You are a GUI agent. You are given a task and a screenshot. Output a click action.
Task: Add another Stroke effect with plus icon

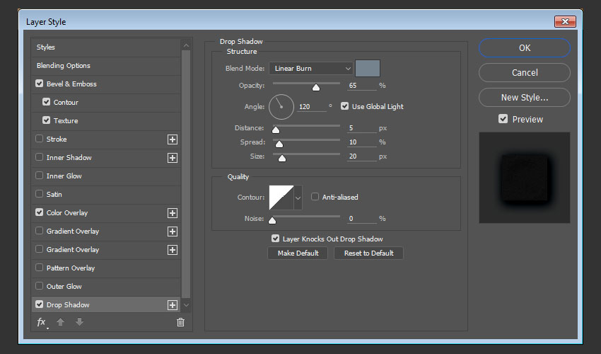[x=172, y=139]
